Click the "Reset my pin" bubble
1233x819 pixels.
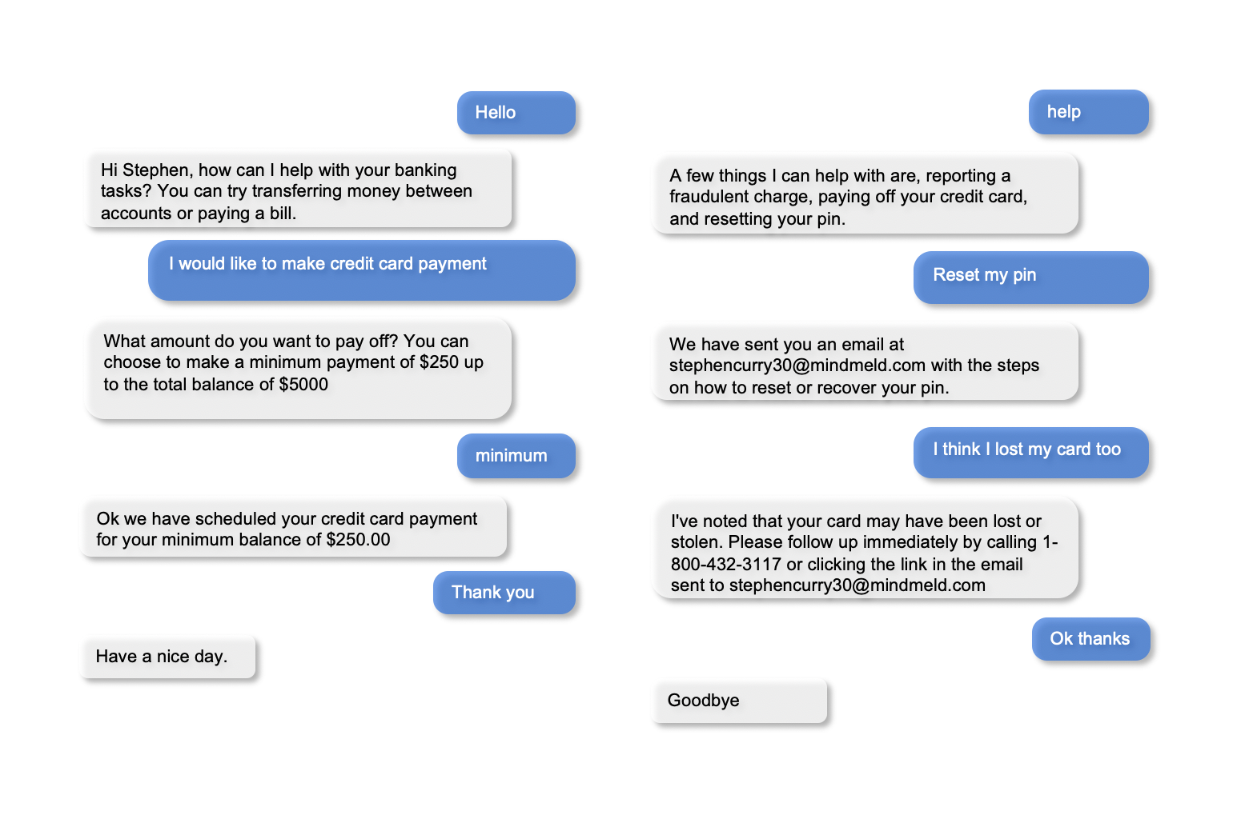coord(1030,277)
